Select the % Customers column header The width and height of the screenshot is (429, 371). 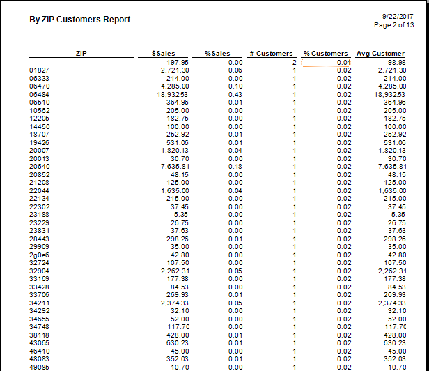(325, 54)
